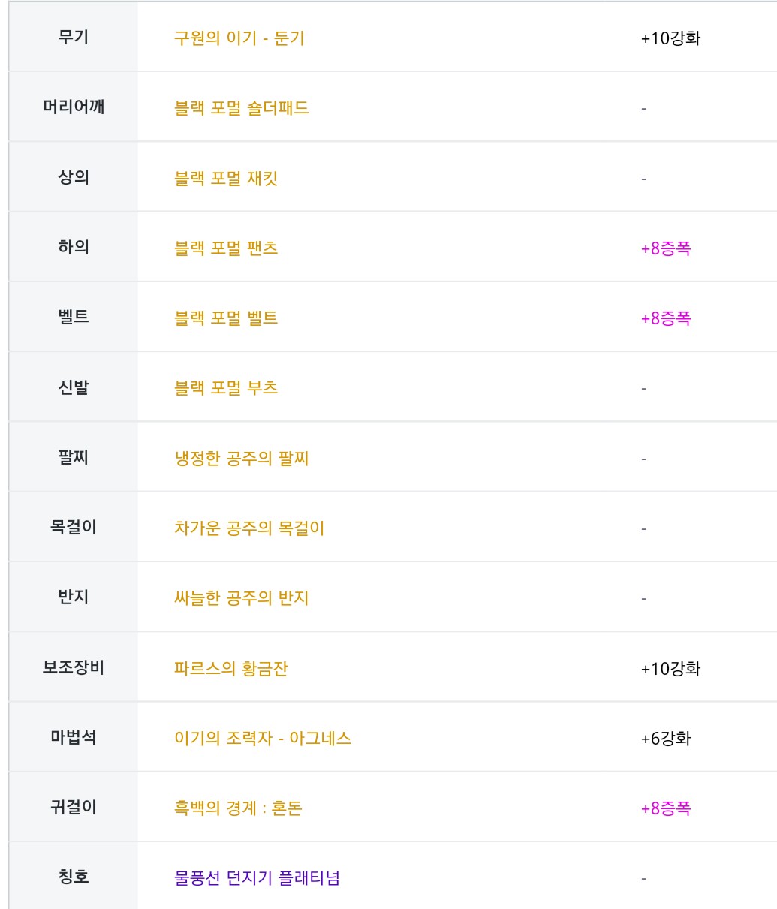Select the 블랙 포멀 부츠 link
The height and width of the screenshot is (909, 777).
click(x=226, y=388)
